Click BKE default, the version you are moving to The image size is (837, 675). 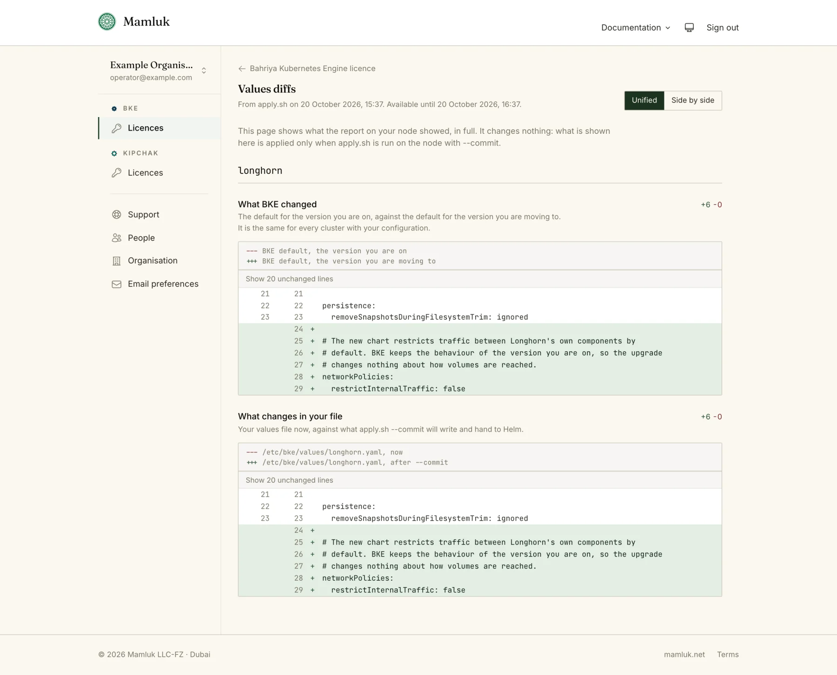(341, 262)
